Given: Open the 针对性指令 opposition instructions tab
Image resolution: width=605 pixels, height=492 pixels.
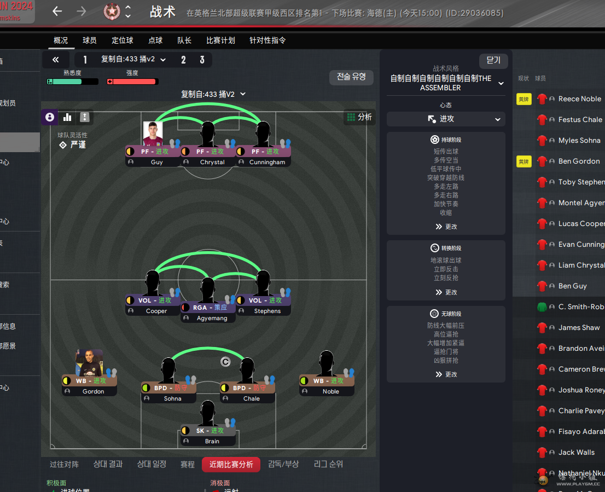Looking at the screenshot, I should (267, 40).
